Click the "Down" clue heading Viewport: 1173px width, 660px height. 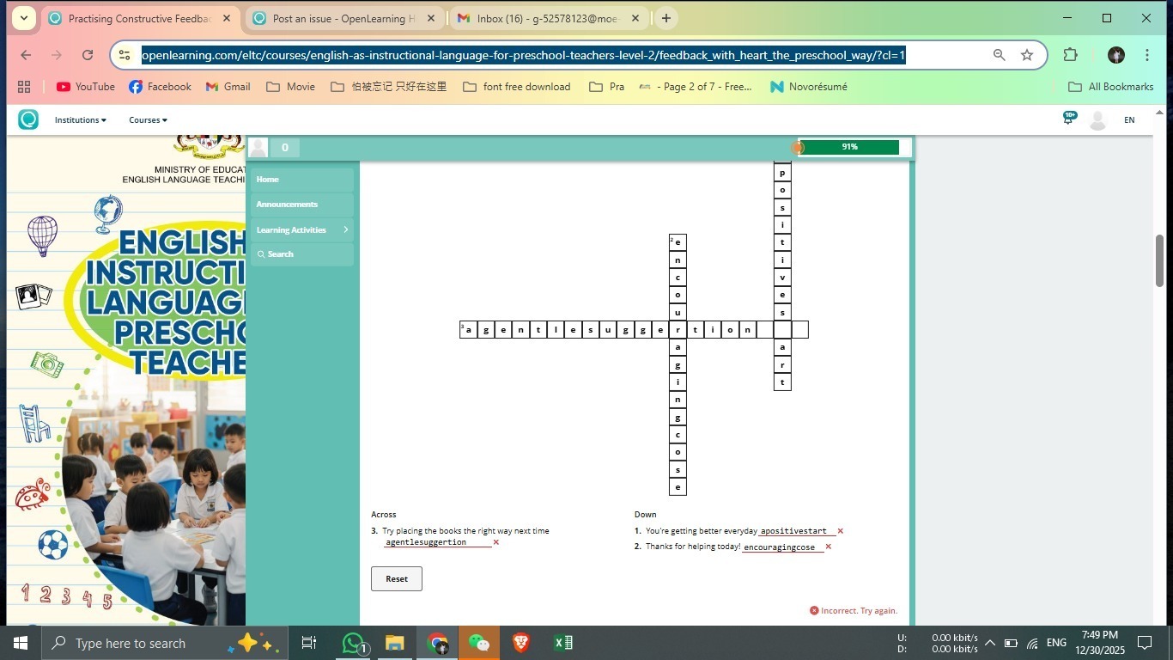click(646, 515)
